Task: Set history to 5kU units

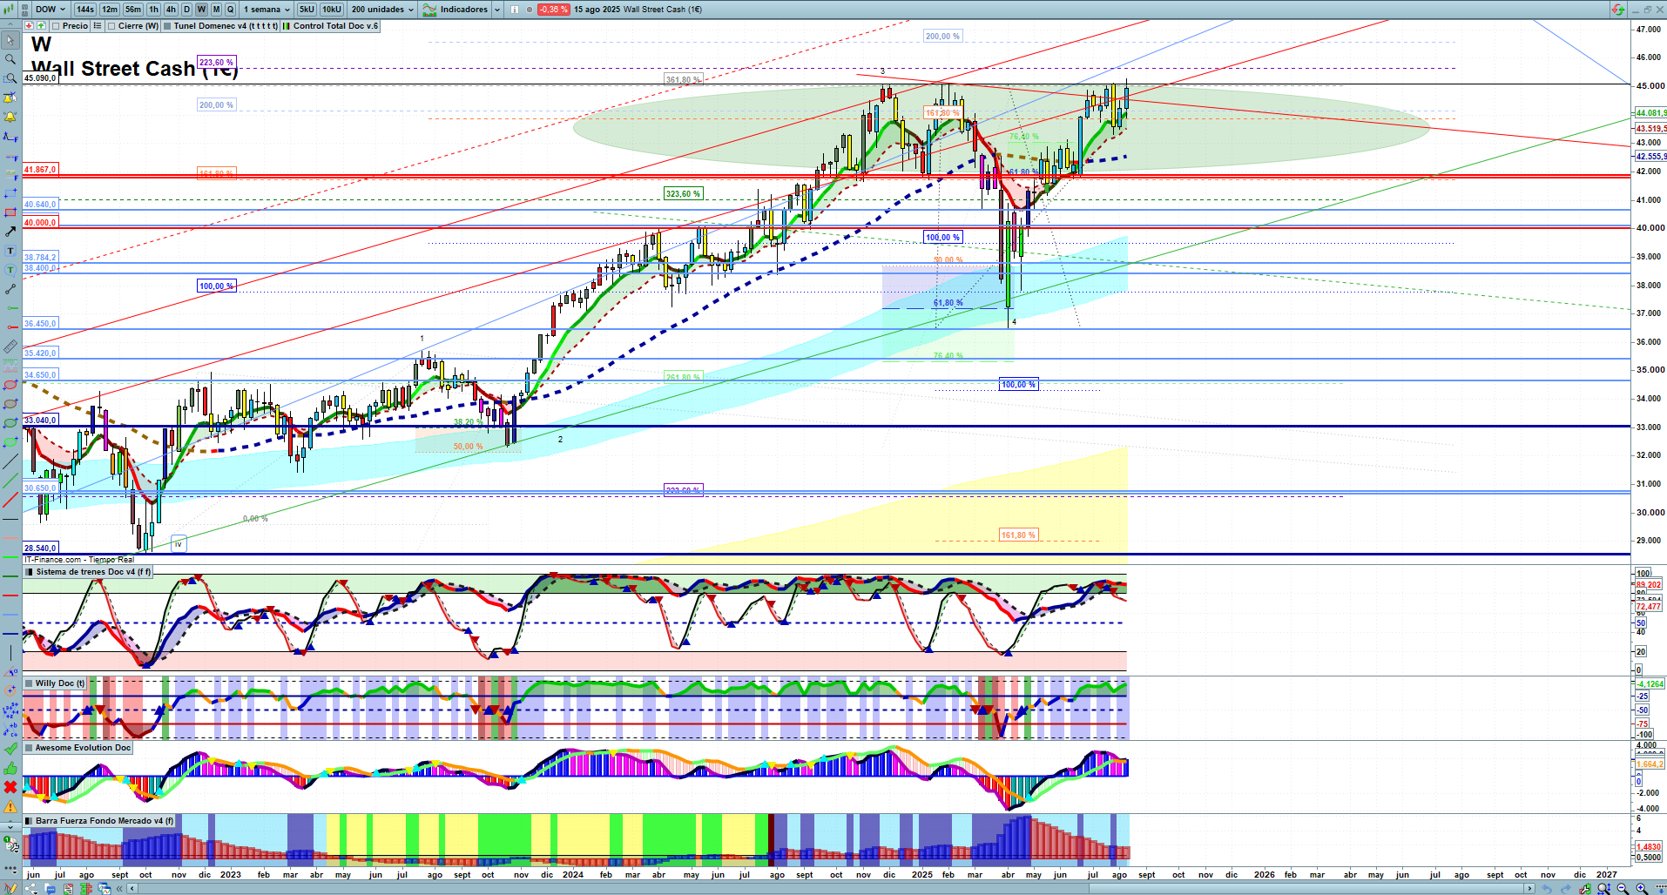Action: pos(307,10)
